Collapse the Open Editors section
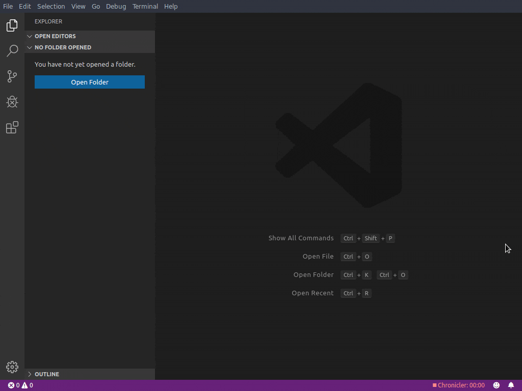Viewport: 522px width, 391px height. click(x=55, y=36)
